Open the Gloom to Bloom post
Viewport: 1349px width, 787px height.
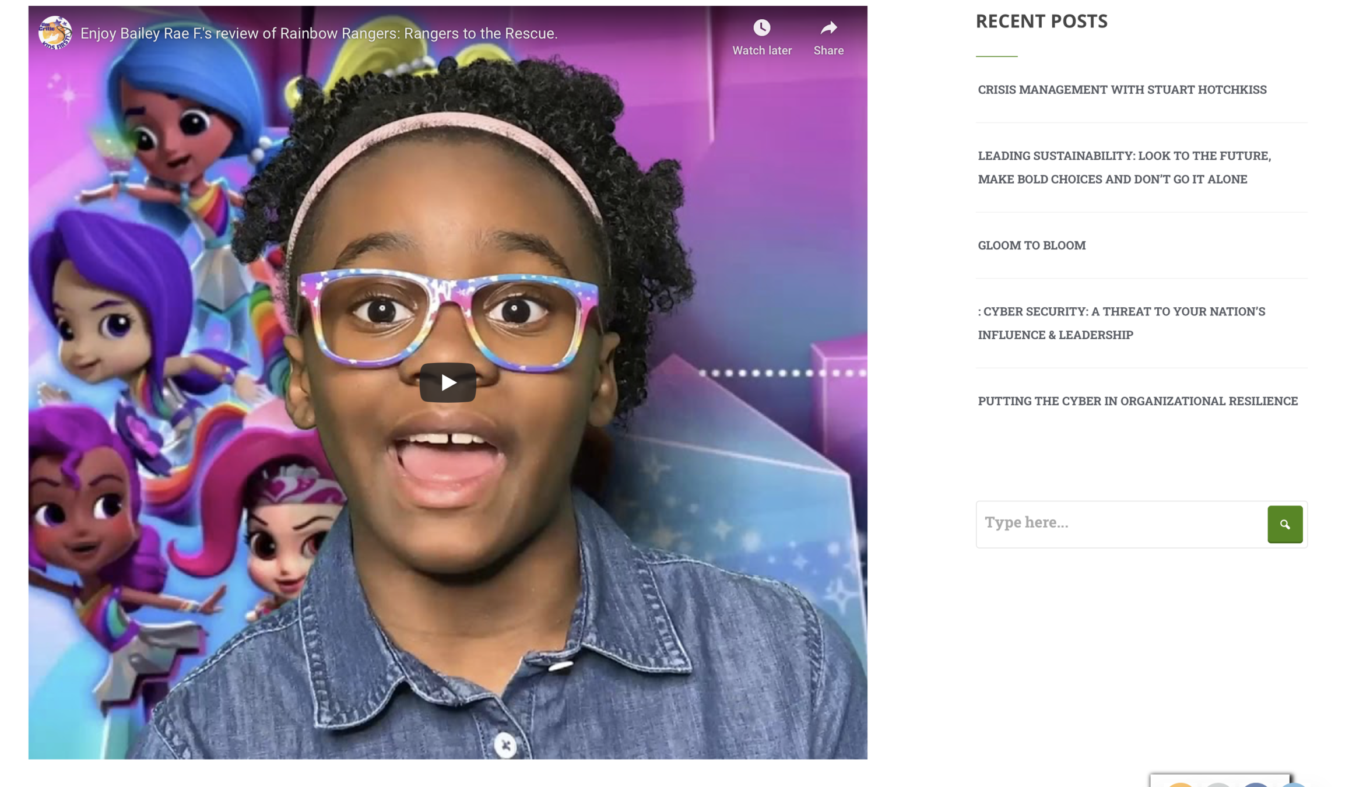point(1031,245)
